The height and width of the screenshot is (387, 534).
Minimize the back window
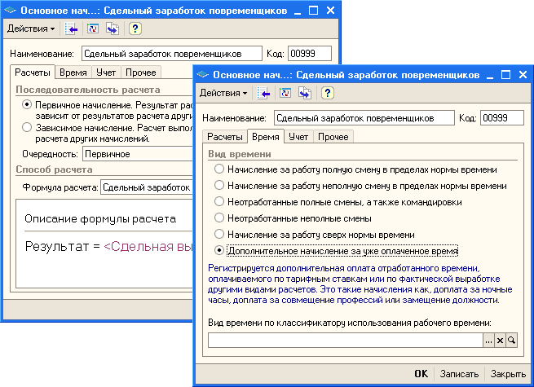pos(298,11)
